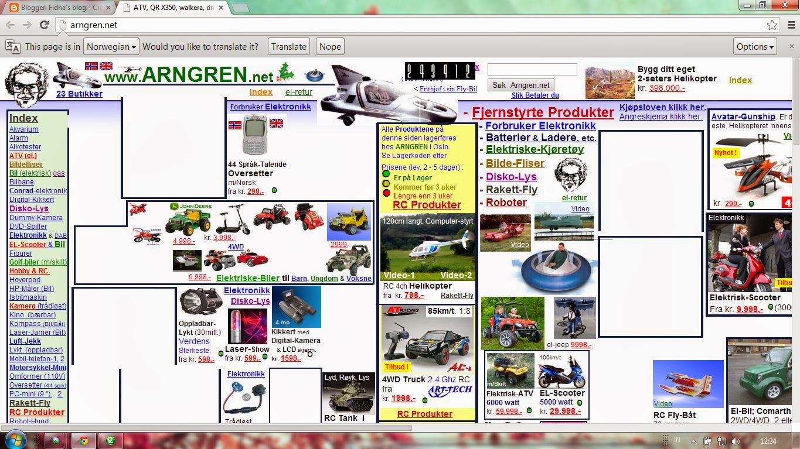
Task: Click the Søk Arngren.net button
Action: coord(520,85)
